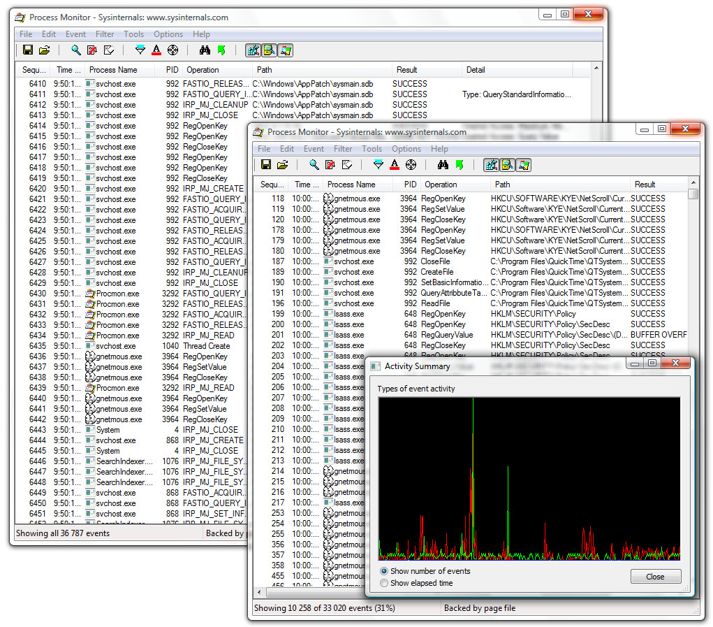Click the Open file icon in the back window toolbar
The width and height of the screenshot is (713, 627).
click(44, 50)
